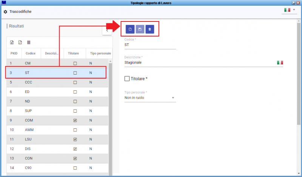Toggle the Titolare checkbox in form

click(127, 79)
